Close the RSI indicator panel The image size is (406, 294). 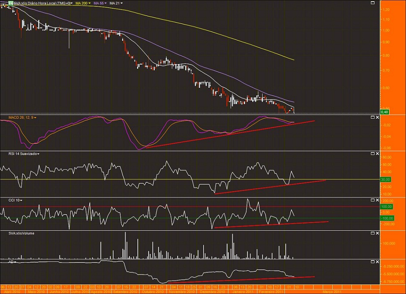377,153
